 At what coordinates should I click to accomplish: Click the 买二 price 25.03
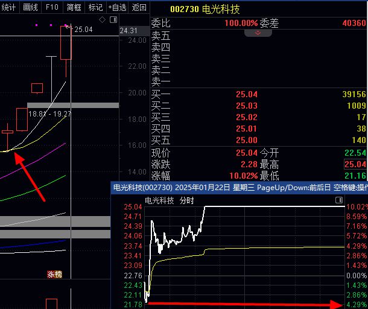[247, 106]
